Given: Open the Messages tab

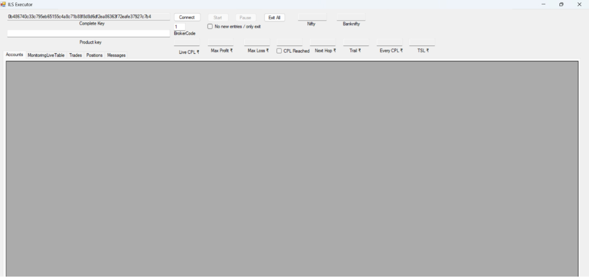Looking at the screenshot, I should click(116, 55).
